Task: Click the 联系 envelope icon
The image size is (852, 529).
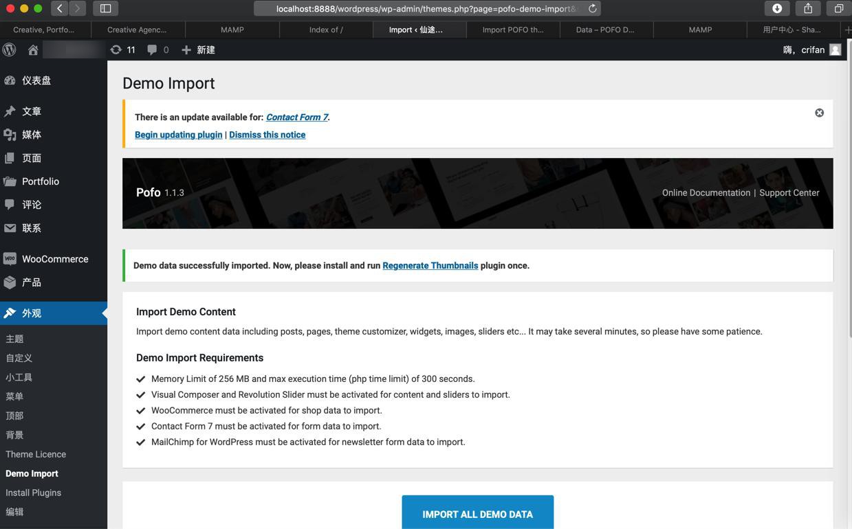Action: point(10,228)
